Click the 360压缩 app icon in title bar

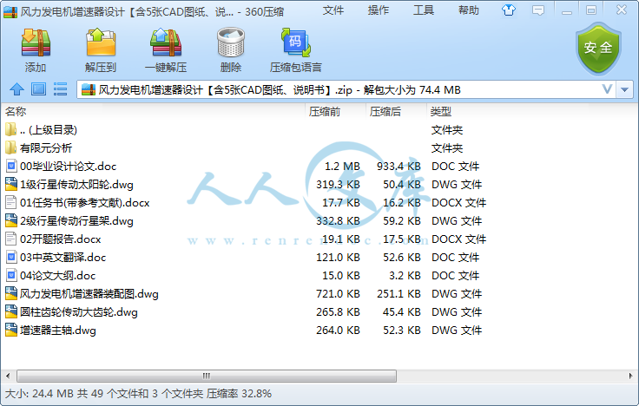(10, 12)
